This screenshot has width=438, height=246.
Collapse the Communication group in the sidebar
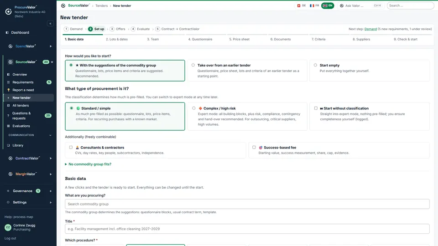coord(50,135)
